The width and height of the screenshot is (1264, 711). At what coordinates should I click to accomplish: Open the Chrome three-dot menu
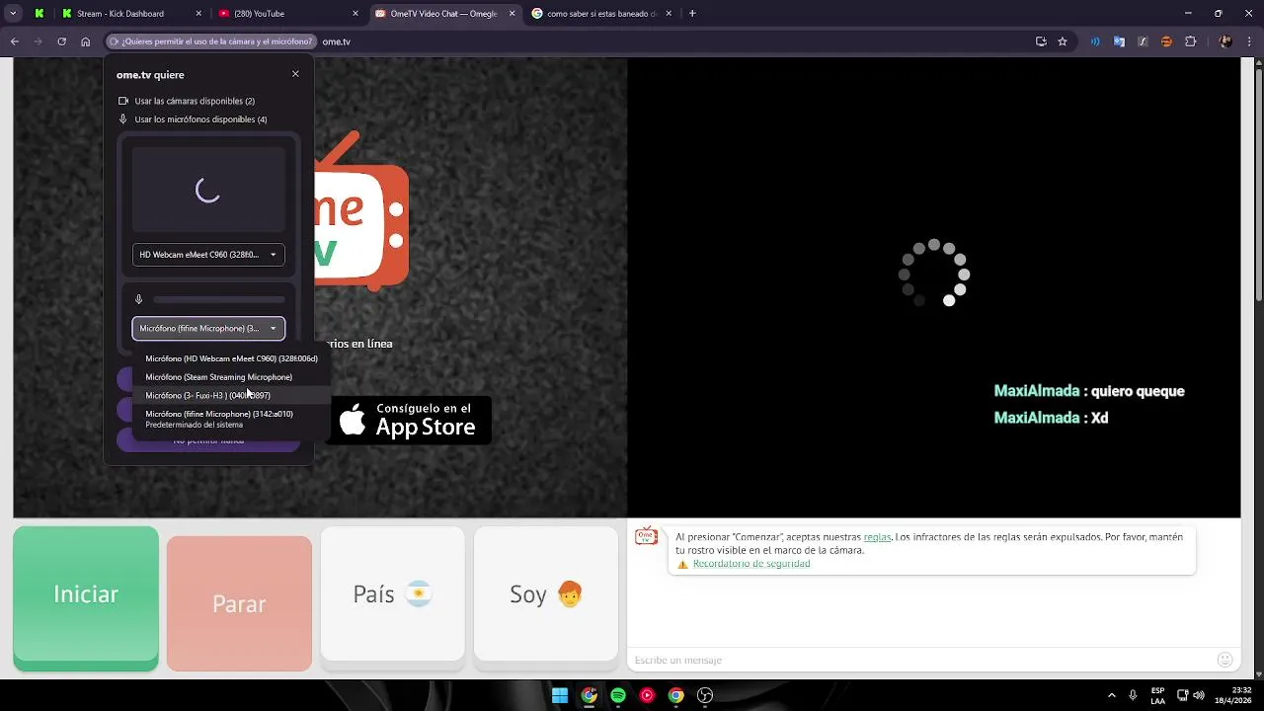coord(1250,41)
